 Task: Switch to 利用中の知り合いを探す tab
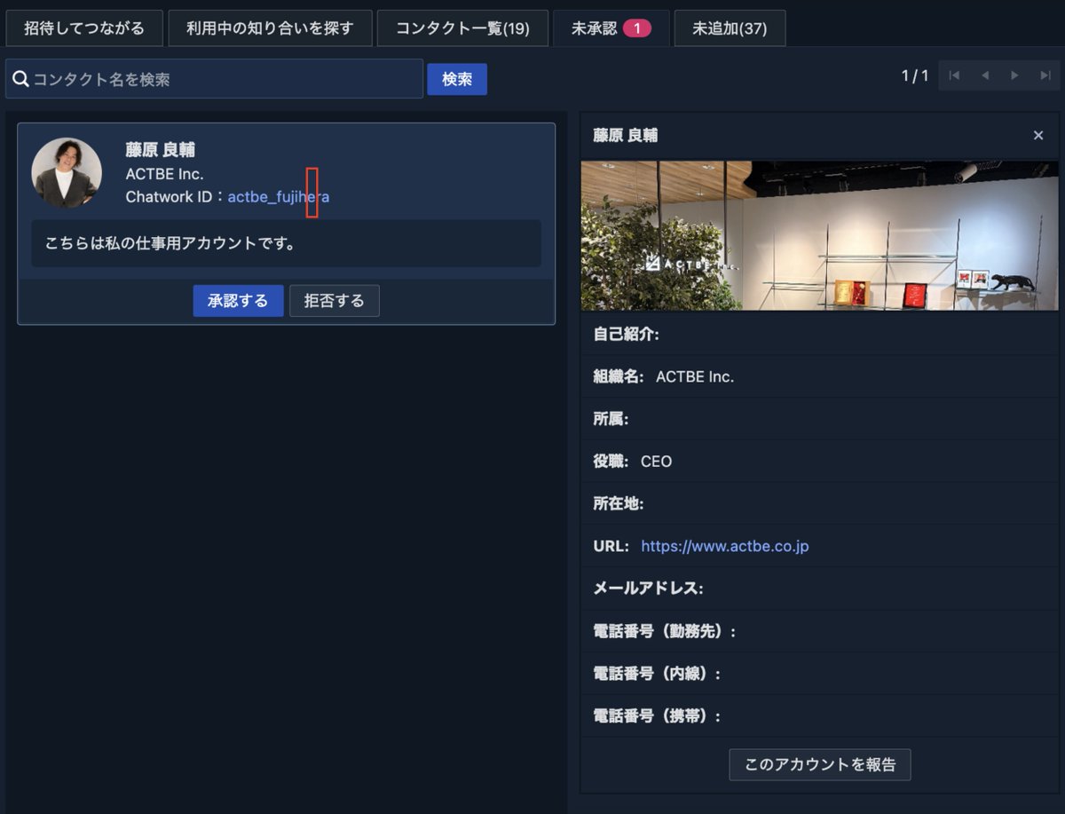270,28
